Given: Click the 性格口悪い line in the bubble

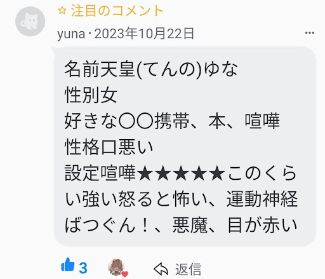Looking at the screenshot, I should coord(109,147).
